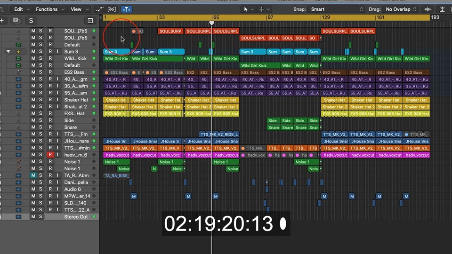Image resolution: width=452 pixels, height=254 pixels.
Task: Collapse the Sum 3 track stack triangle
Action: pos(8,52)
